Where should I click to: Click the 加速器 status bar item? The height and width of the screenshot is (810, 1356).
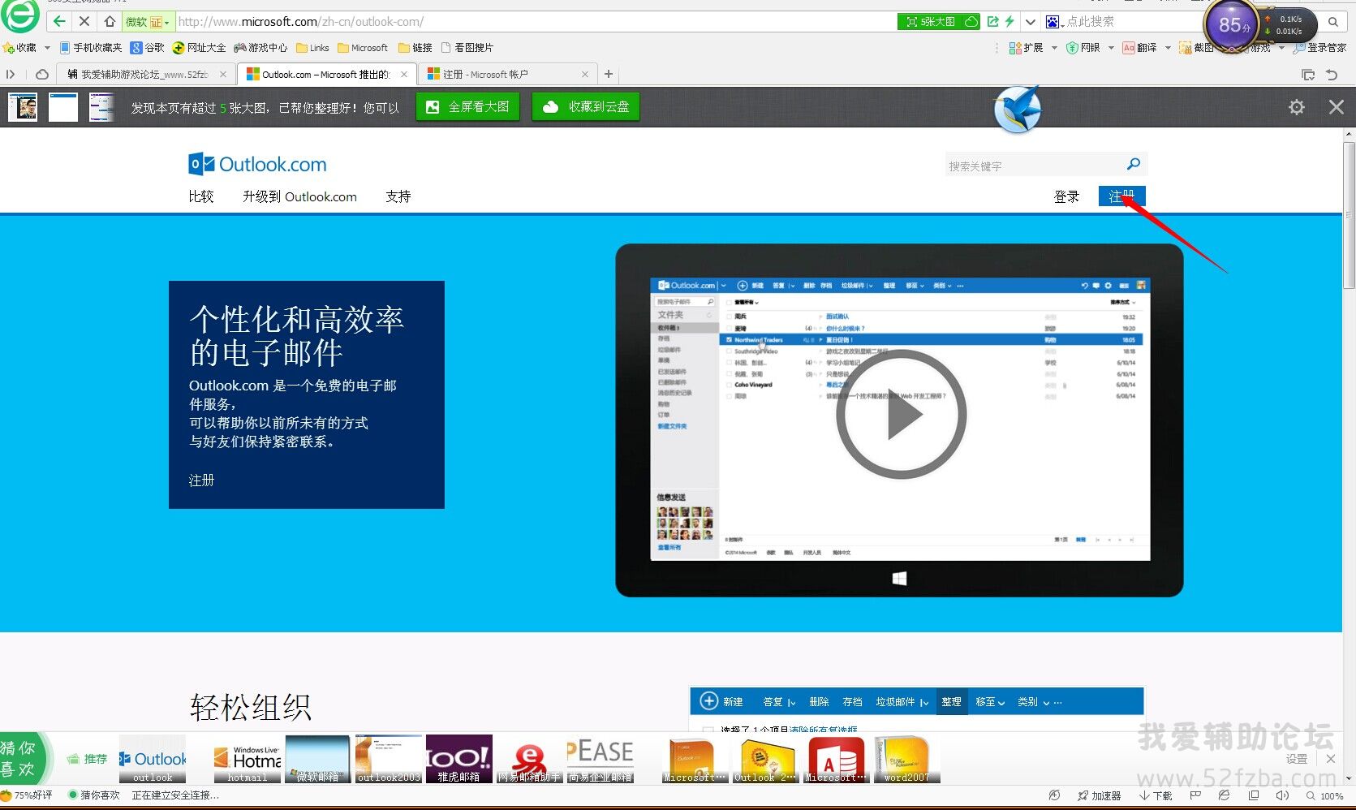click(1100, 795)
